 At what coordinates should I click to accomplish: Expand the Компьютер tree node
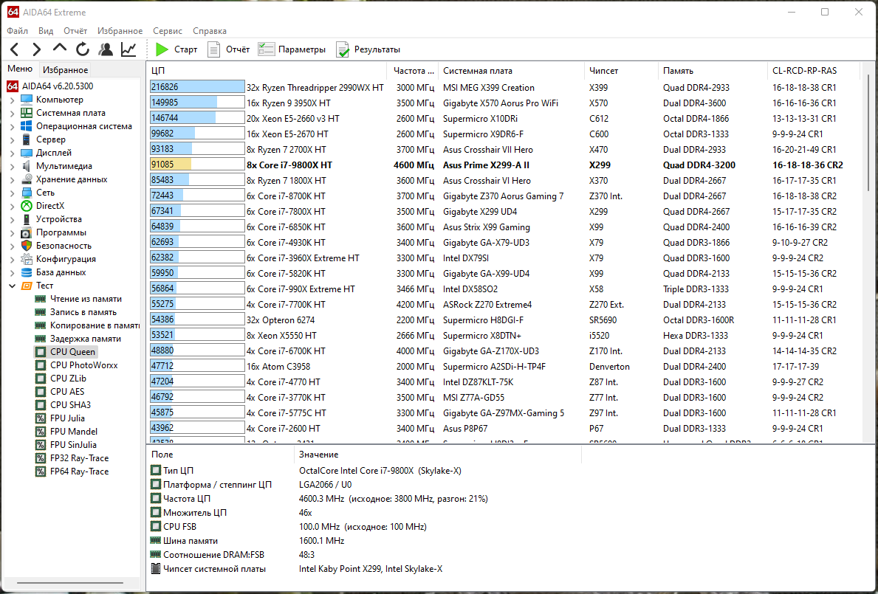13,100
